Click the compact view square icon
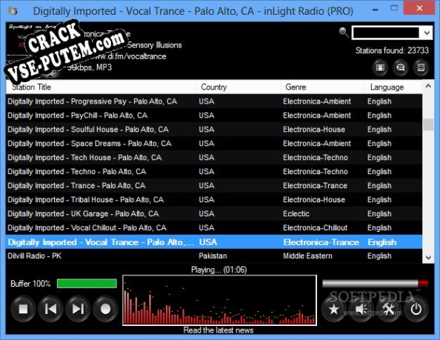The height and width of the screenshot is (340, 440). (421, 67)
